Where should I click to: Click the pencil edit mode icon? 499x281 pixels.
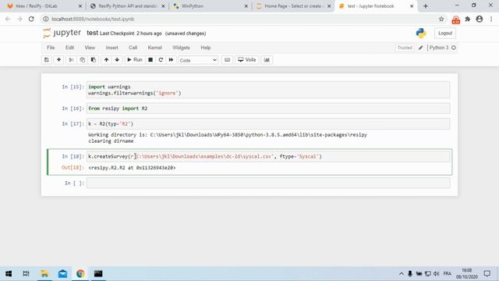[421, 48]
